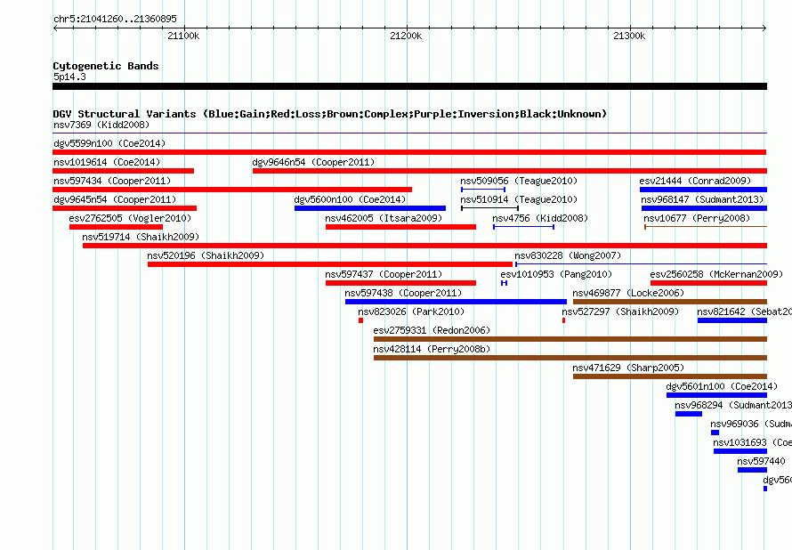Click nsv597437 (Cooper2011) label

[x=384, y=274]
